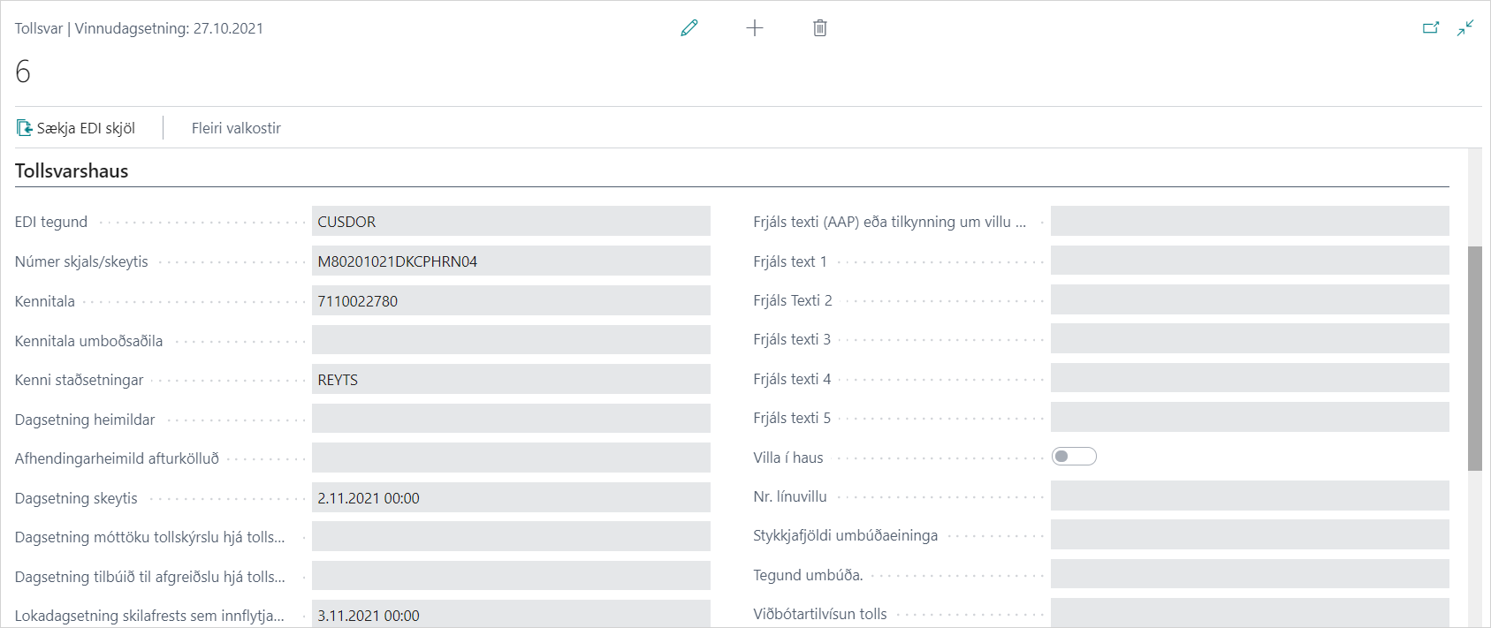The image size is (1491, 628).
Task: Click the plus icon to create new record
Action: point(755,28)
